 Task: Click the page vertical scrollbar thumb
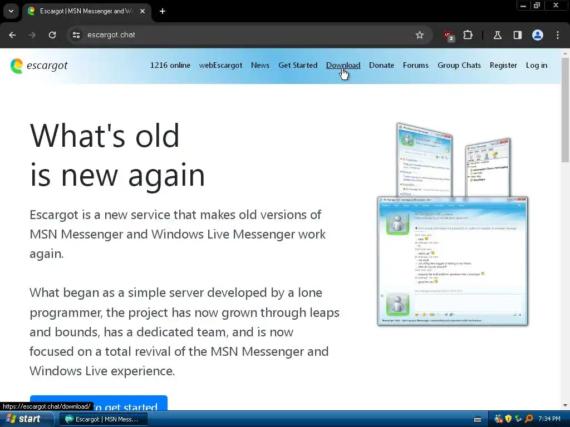point(566,109)
